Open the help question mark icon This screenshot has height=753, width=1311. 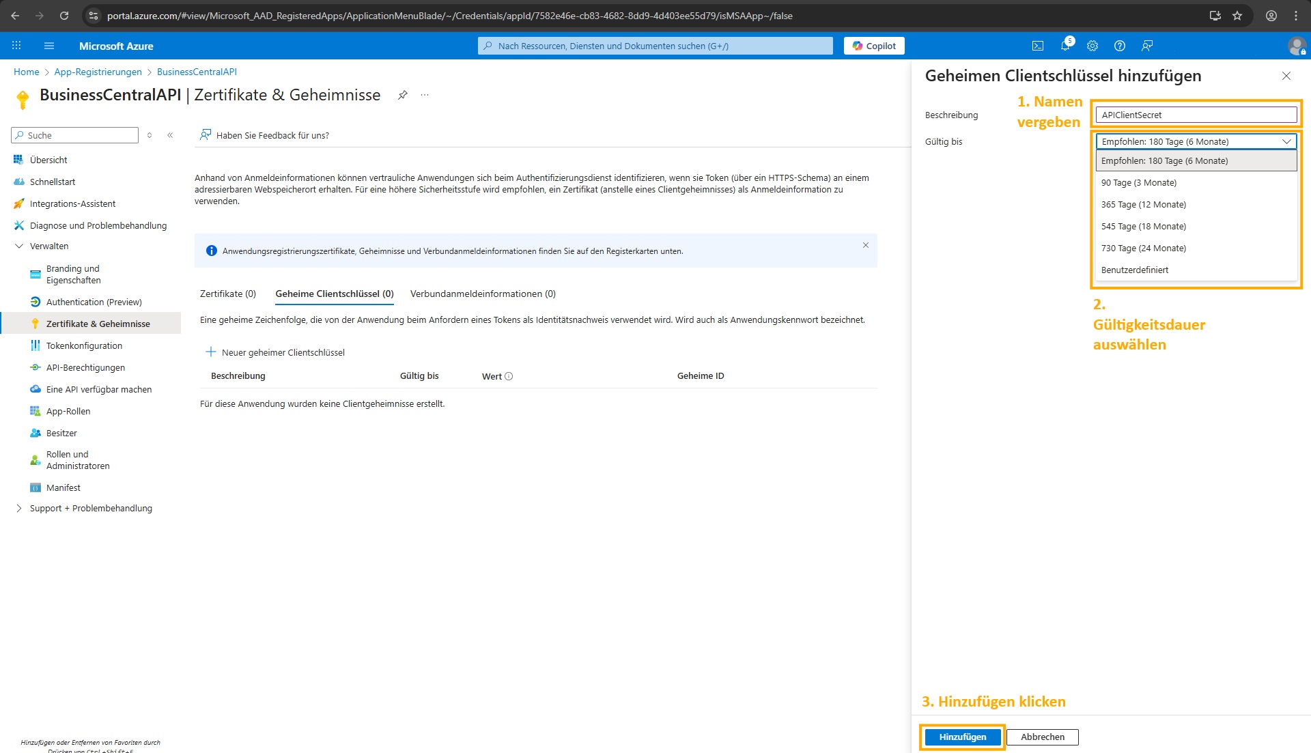tap(1120, 46)
